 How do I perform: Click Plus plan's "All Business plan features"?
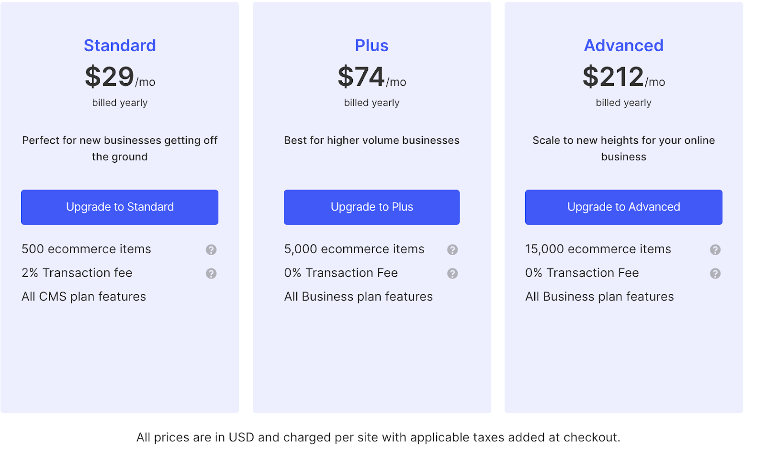pos(358,297)
